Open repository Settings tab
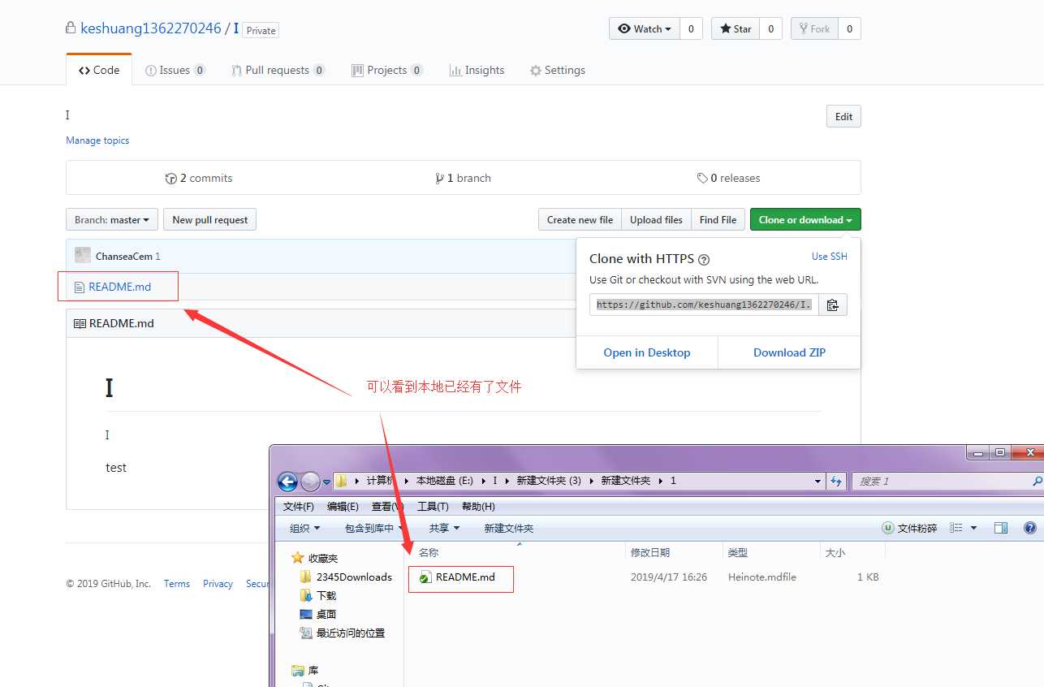This screenshot has width=1044, height=687. pyautogui.click(x=558, y=70)
